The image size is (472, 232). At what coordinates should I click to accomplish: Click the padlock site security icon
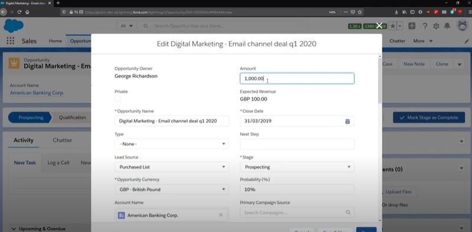point(71,12)
